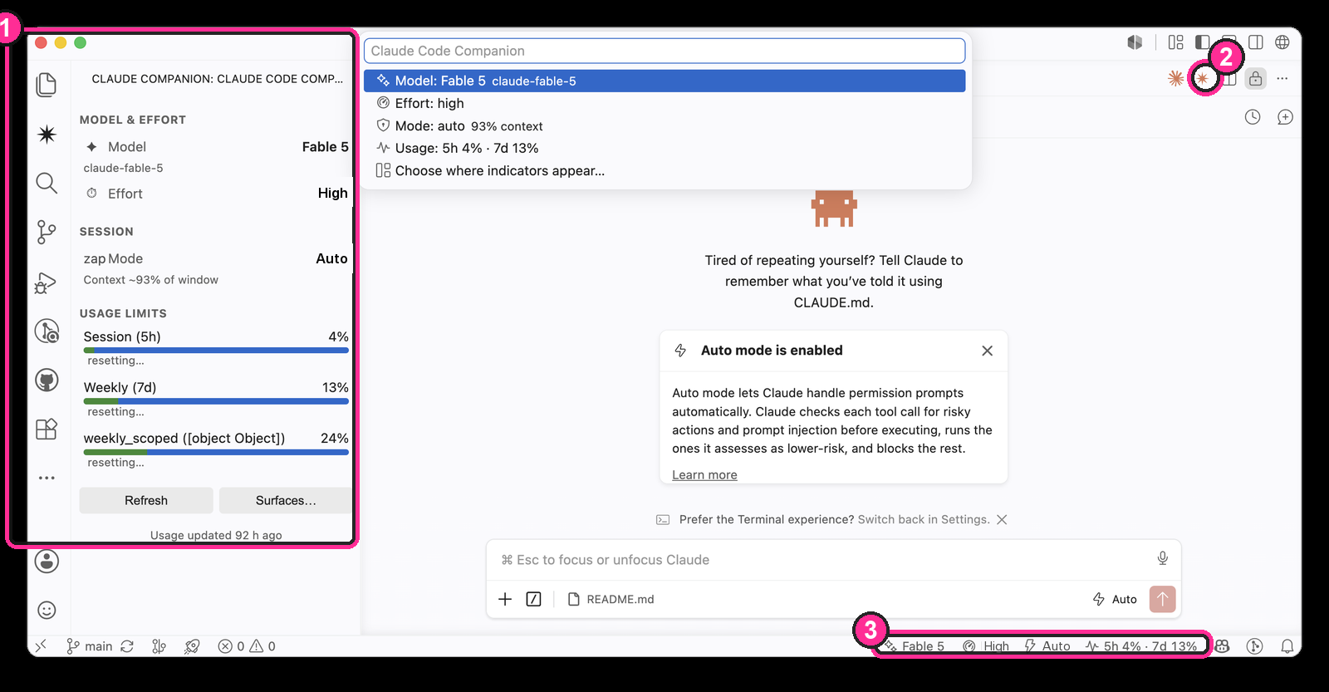Click the hexagon icon in the title bar
Screen dimensions: 1329x692
(1135, 42)
